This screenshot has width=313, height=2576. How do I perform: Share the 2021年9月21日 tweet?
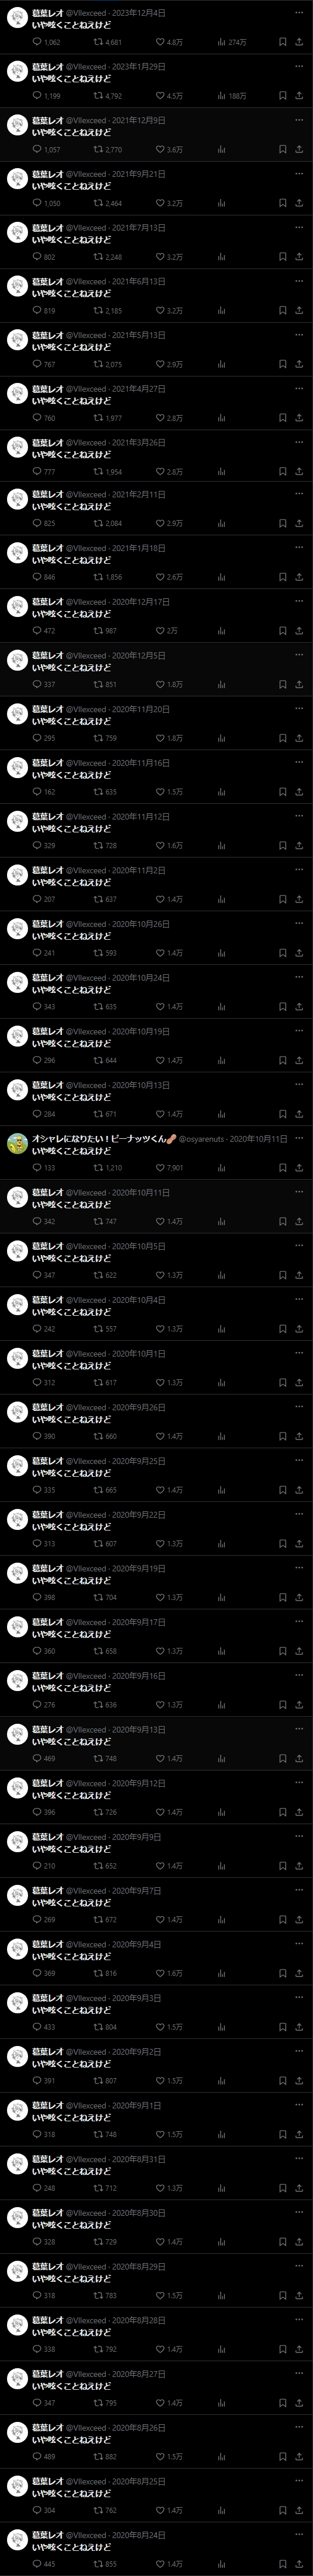[299, 203]
